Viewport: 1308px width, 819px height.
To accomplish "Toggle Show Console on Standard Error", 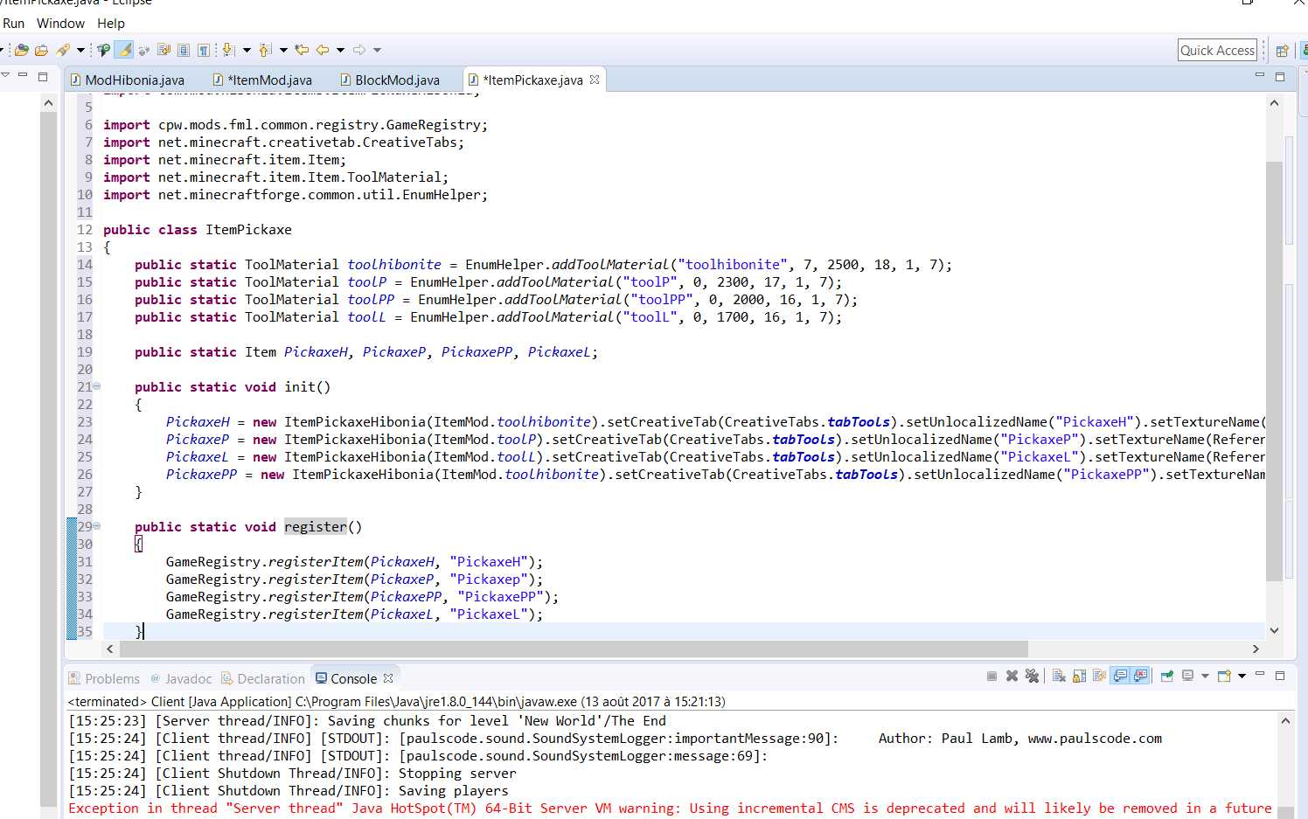I will pos(1140,676).
